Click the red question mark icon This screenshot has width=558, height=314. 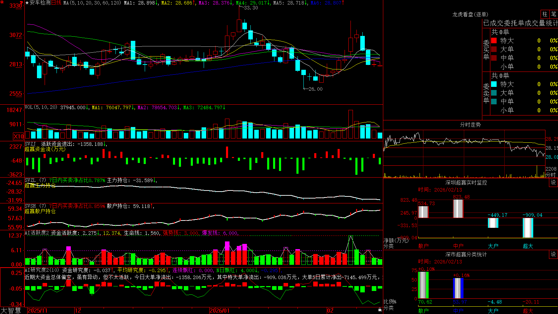(22, 2)
